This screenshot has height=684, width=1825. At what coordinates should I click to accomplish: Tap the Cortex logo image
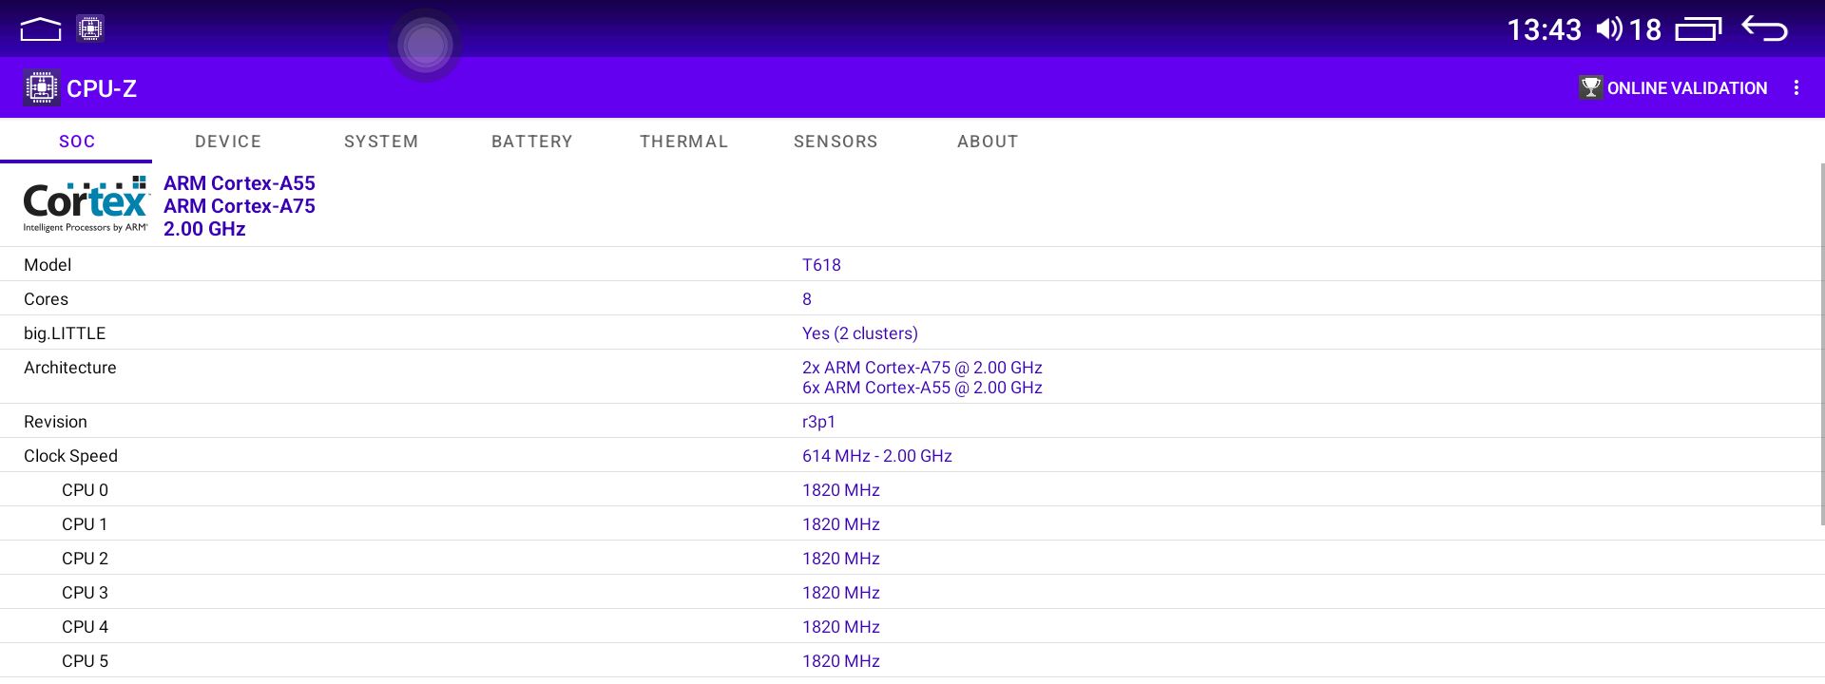pos(86,204)
